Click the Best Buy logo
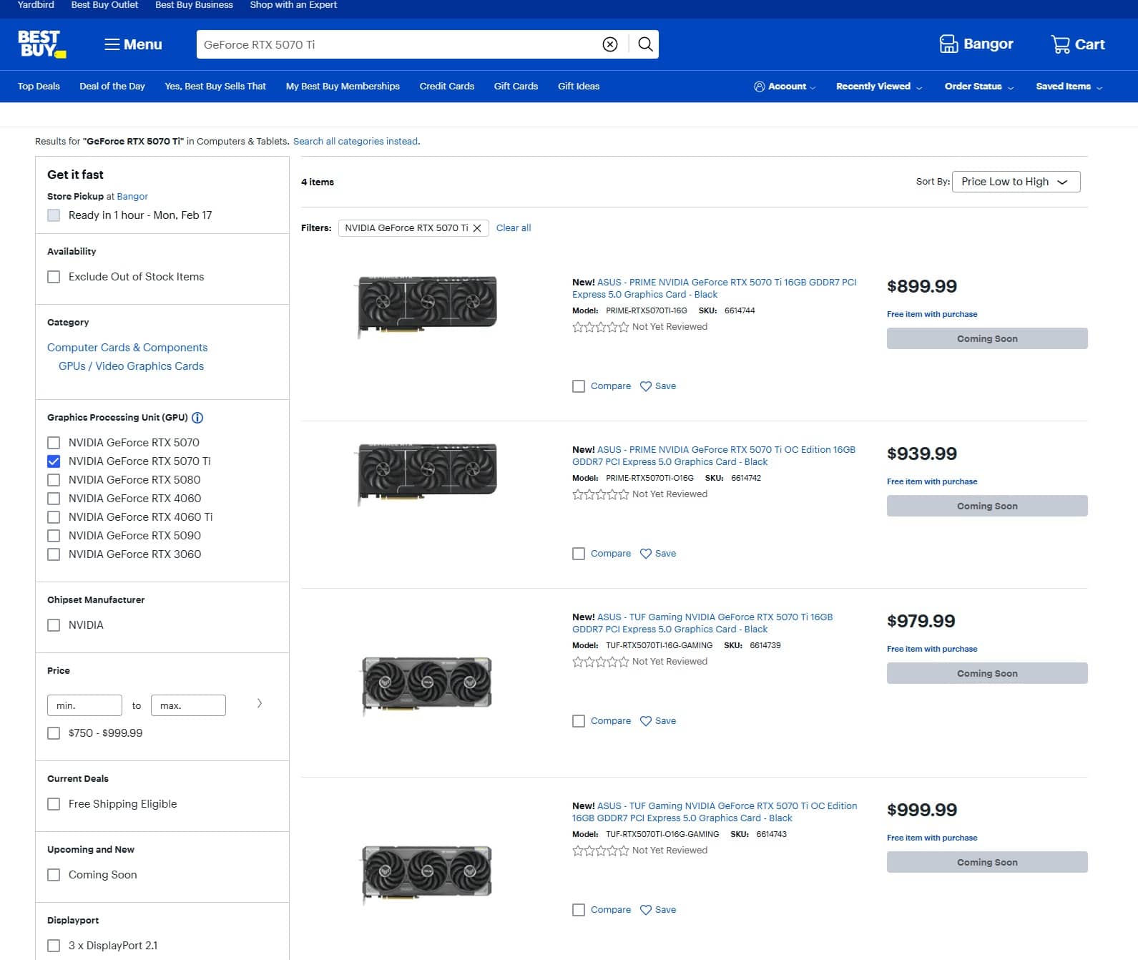 pos(41,44)
